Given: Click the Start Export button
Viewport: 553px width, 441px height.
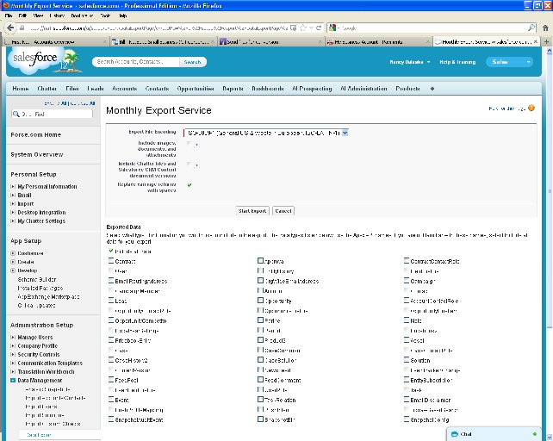Looking at the screenshot, I should tap(252, 211).
